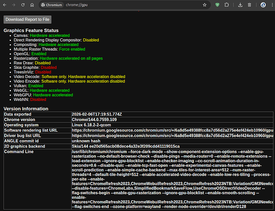Click Rasterization hardware accelerated on all pages
Image resolution: width=275 pixels, height=211 pixels.
coord(58,58)
